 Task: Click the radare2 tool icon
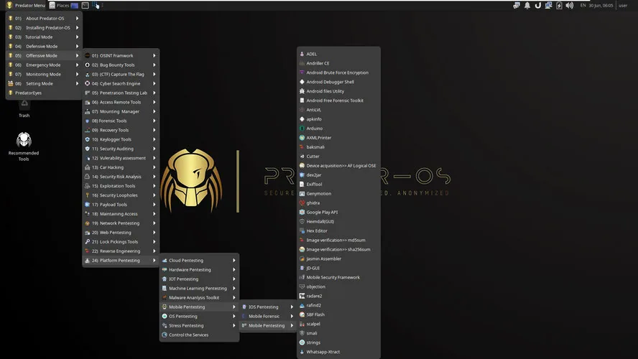pyautogui.click(x=302, y=296)
